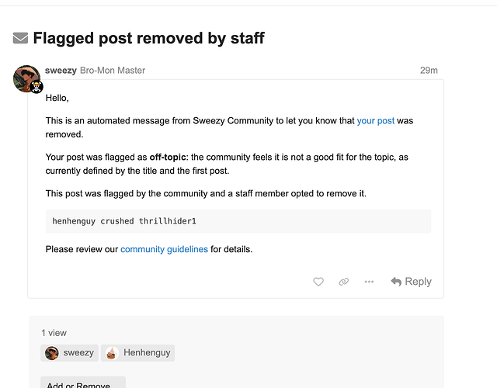Click Henhenguy's small avatar in participants
Viewport: 497px width, 388px height.
112,353
